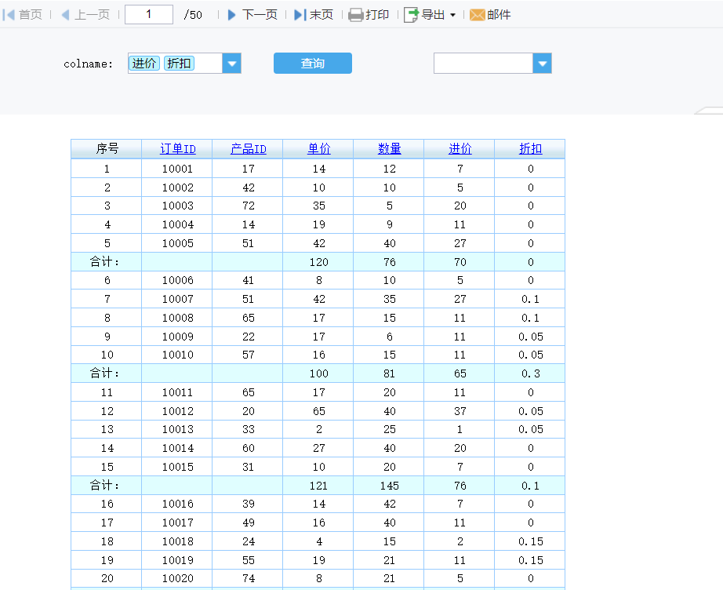This screenshot has height=590, width=723.
Task: Click the next page (下一页) arrow
Action: [232, 15]
